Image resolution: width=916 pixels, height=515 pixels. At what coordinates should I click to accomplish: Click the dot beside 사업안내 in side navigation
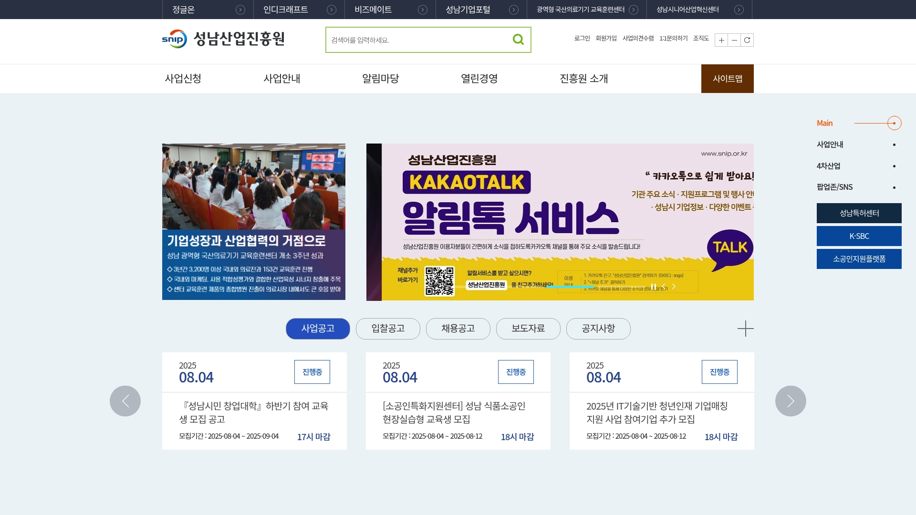point(894,144)
